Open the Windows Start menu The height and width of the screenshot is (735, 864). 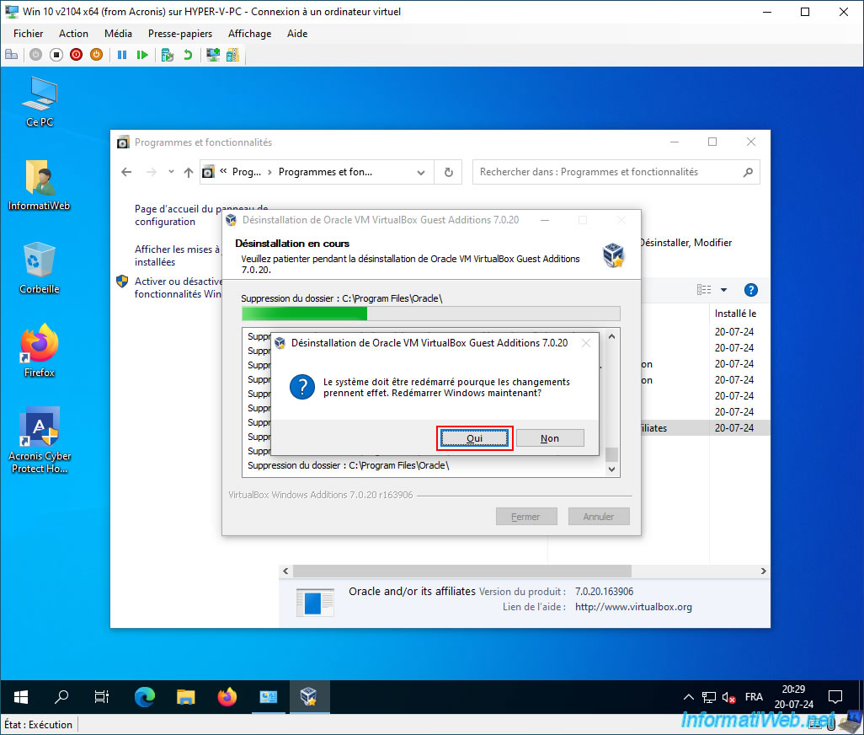[x=21, y=697]
